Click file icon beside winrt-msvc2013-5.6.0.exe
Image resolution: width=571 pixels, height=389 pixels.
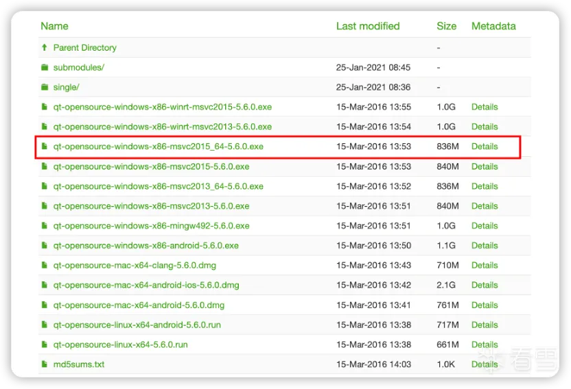pyautogui.click(x=45, y=127)
